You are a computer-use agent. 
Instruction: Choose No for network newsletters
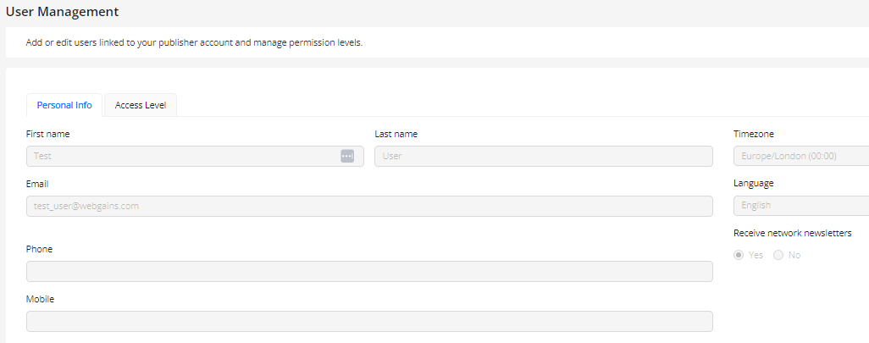tap(778, 255)
